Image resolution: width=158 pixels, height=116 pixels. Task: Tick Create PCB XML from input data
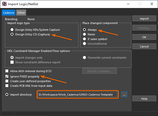pyautogui.click(x=7, y=86)
